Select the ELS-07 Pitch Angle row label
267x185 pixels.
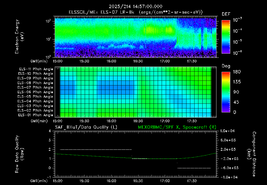click(35, 88)
